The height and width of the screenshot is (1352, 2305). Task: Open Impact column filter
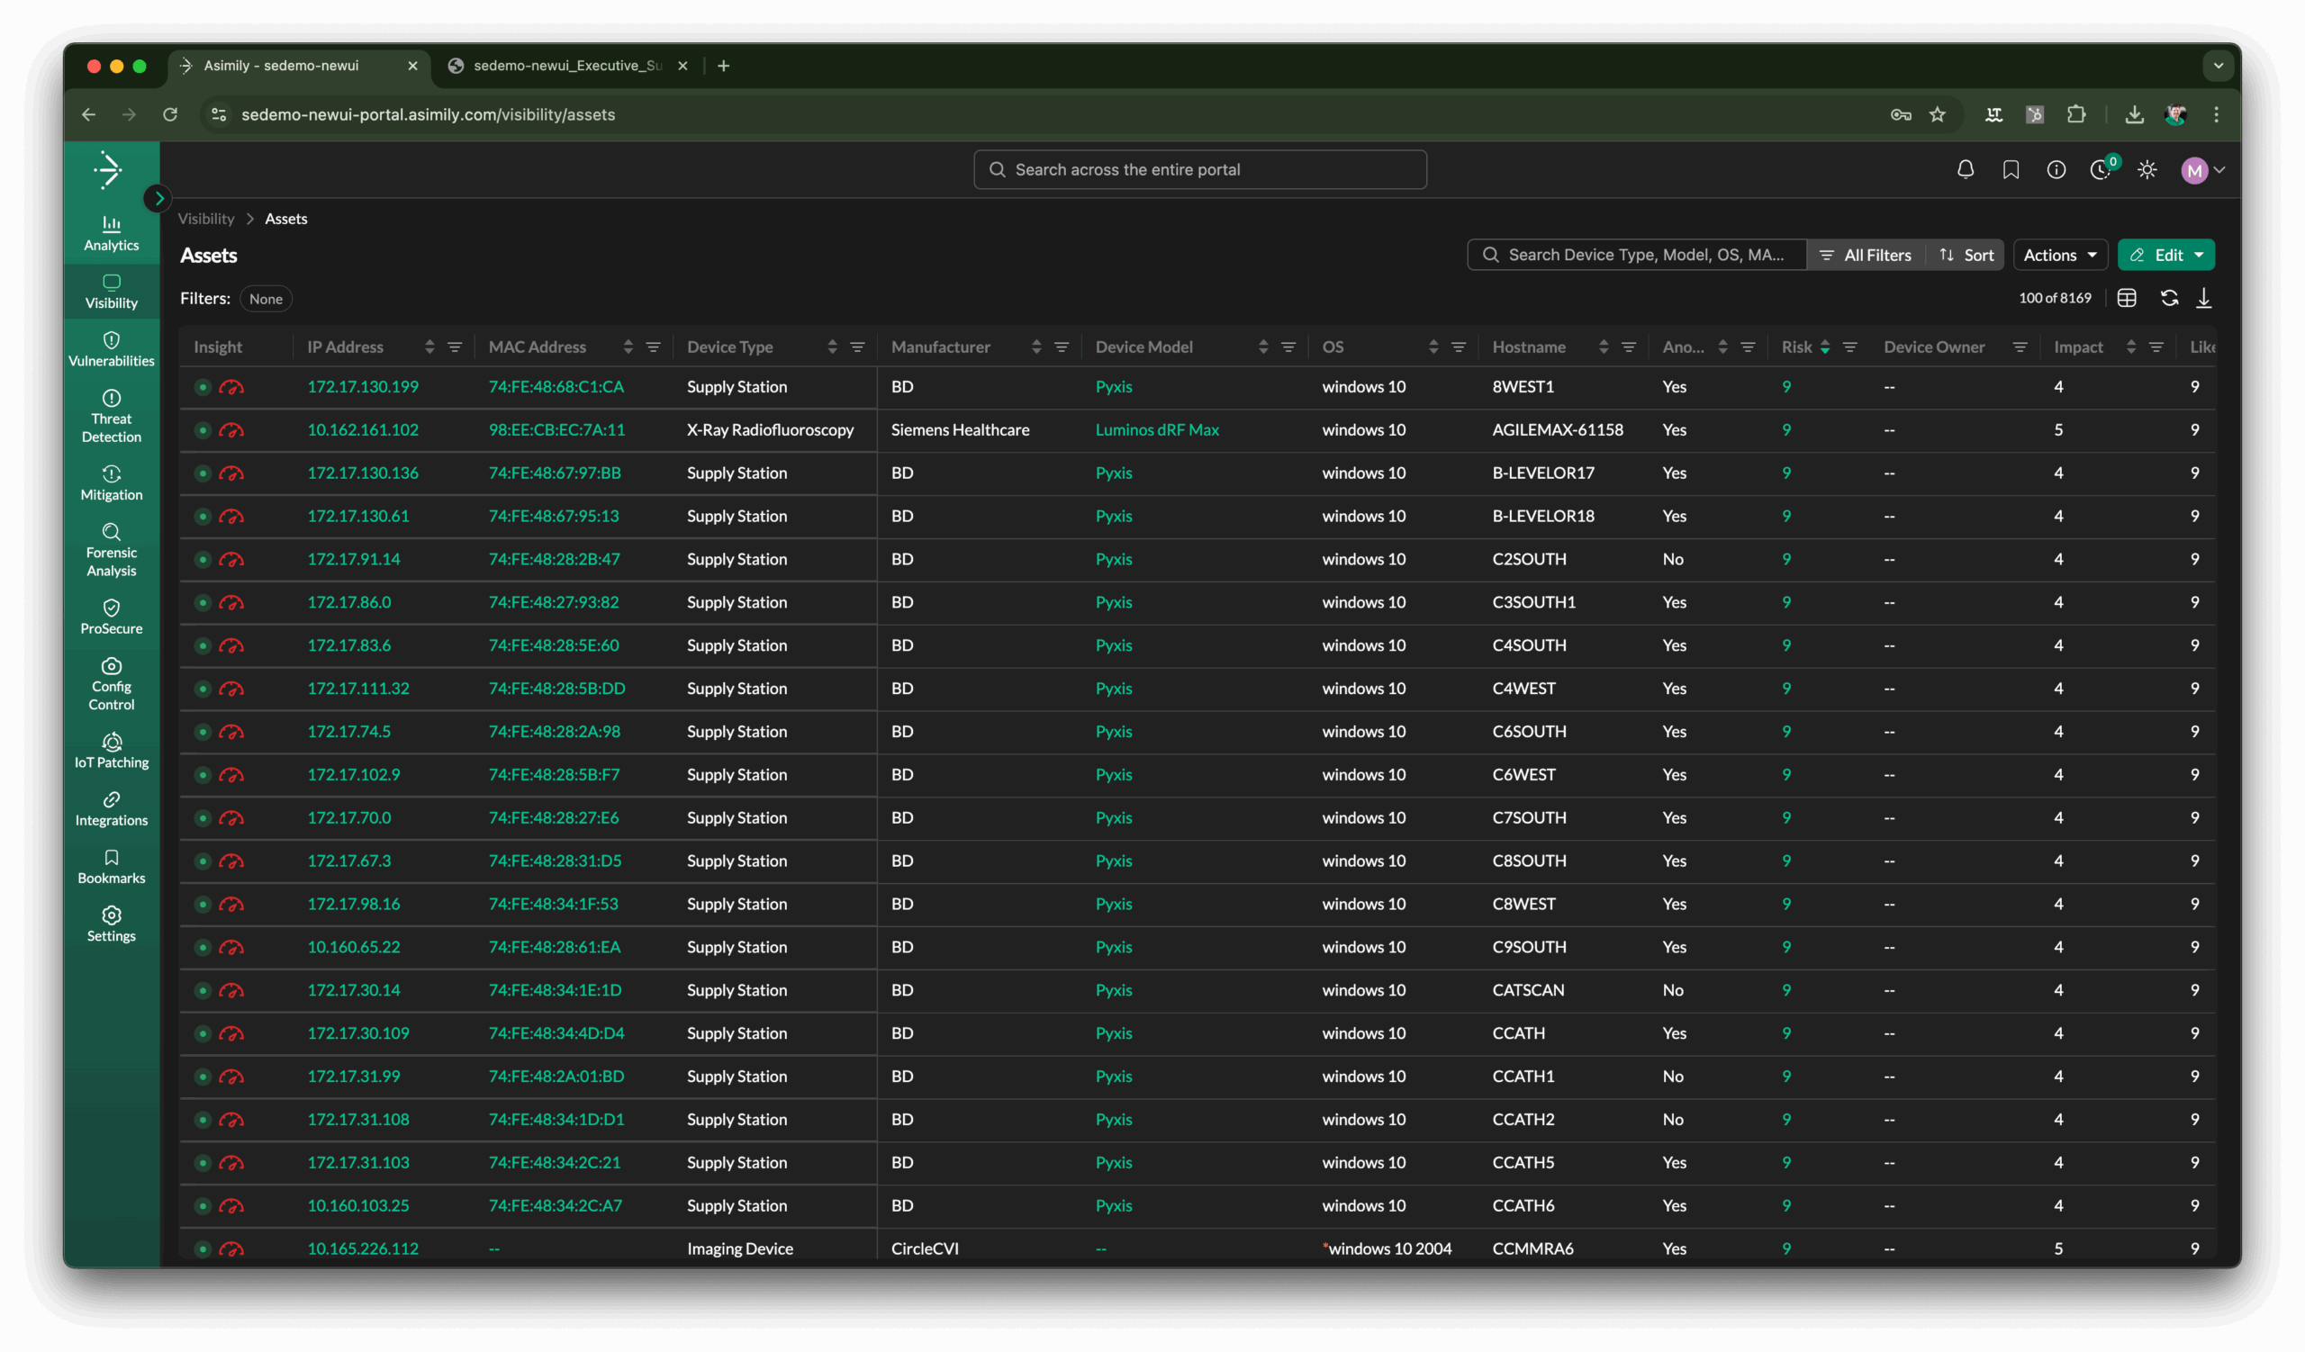coord(2156,347)
